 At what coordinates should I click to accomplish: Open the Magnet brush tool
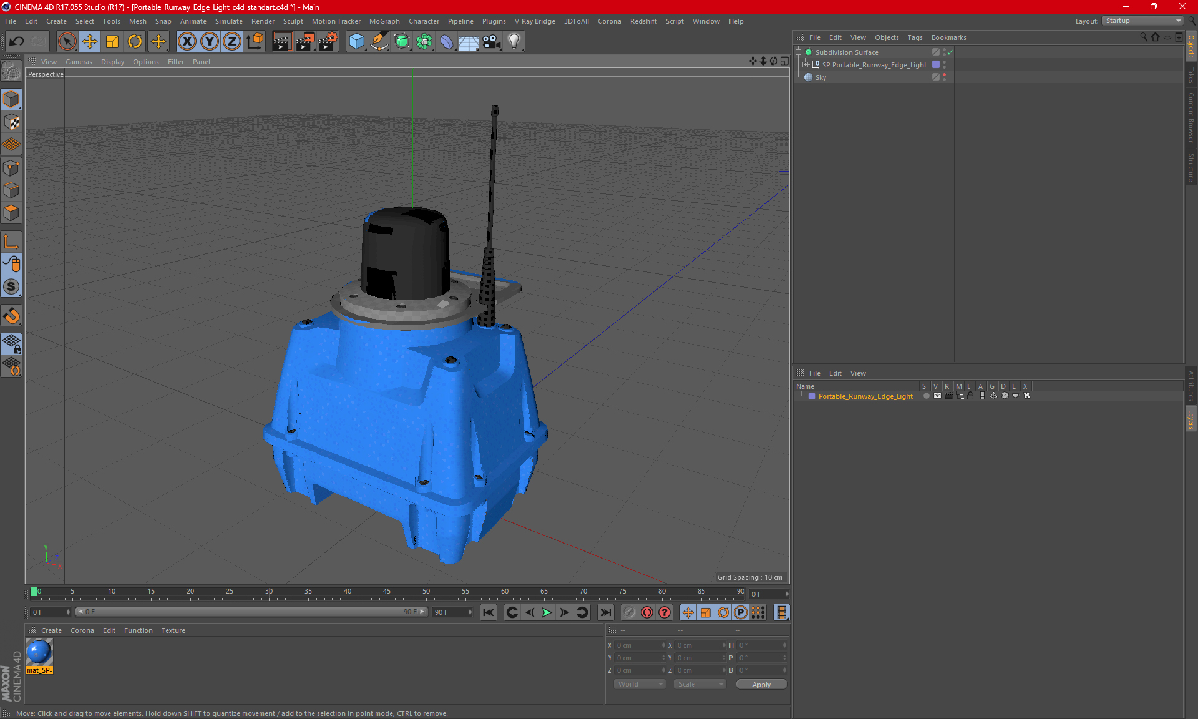pyautogui.click(x=11, y=316)
